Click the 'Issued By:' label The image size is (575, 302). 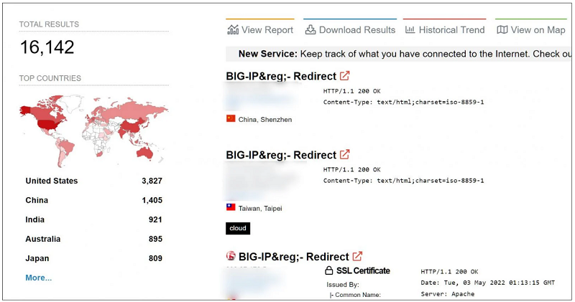pos(343,285)
